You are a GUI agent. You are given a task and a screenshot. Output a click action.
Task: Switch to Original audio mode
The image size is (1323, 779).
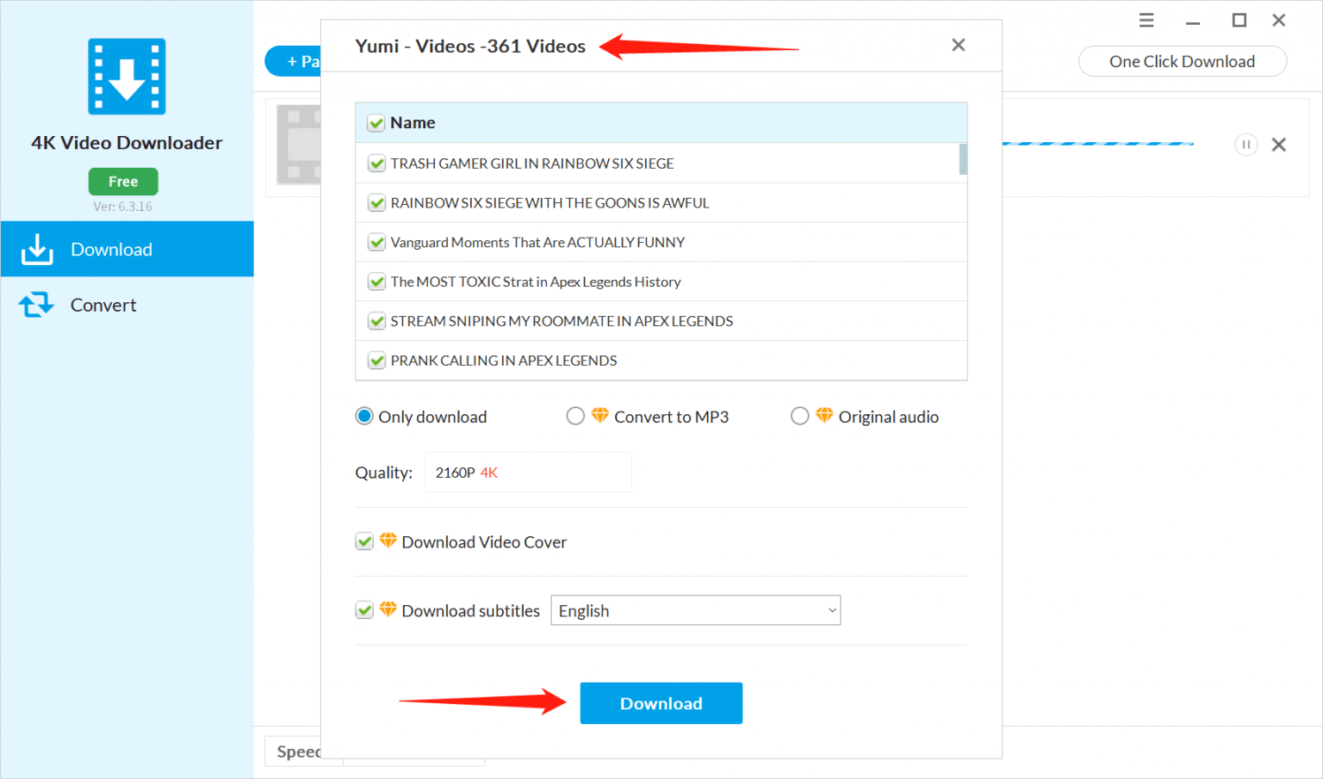(799, 416)
